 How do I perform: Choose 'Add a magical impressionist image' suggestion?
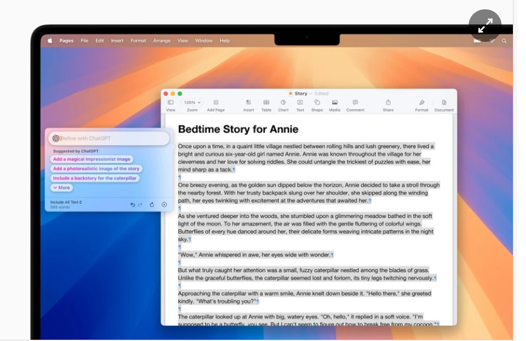(92, 159)
